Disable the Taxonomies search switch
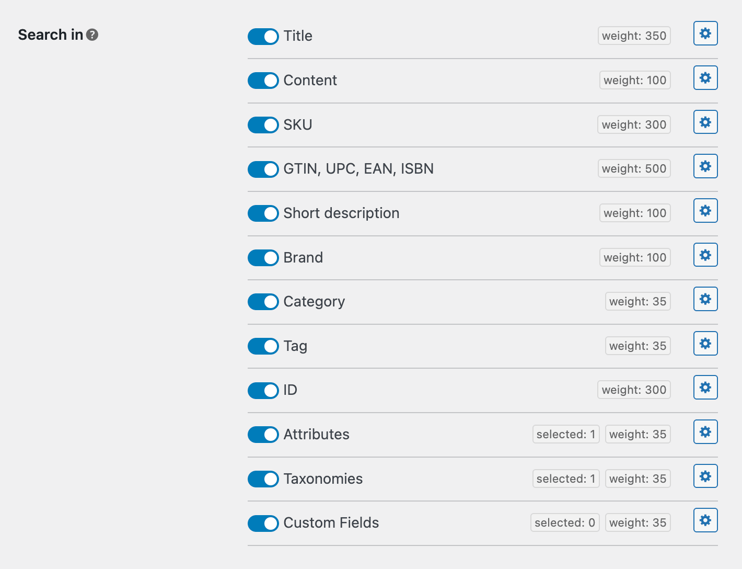Image resolution: width=742 pixels, height=569 pixels. click(263, 479)
